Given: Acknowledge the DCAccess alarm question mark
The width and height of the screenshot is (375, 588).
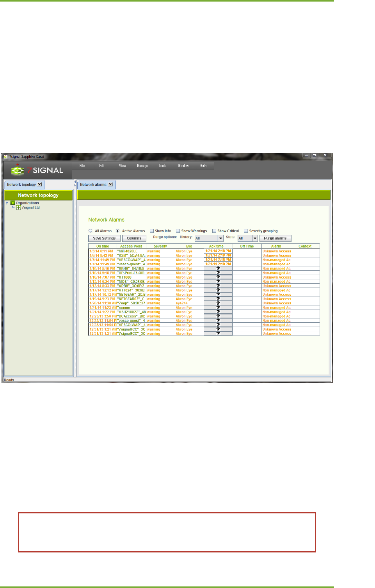Looking at the screenshot, I should pyautogui.click(x=218, y=316).
